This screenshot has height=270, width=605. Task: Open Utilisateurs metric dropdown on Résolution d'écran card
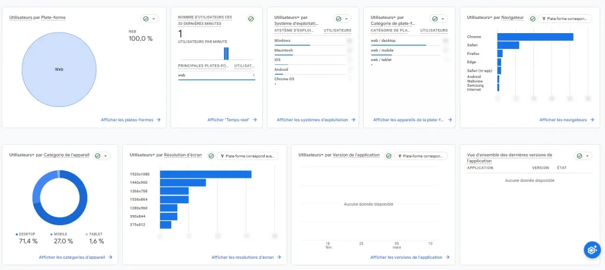click(x=142, y=155)
